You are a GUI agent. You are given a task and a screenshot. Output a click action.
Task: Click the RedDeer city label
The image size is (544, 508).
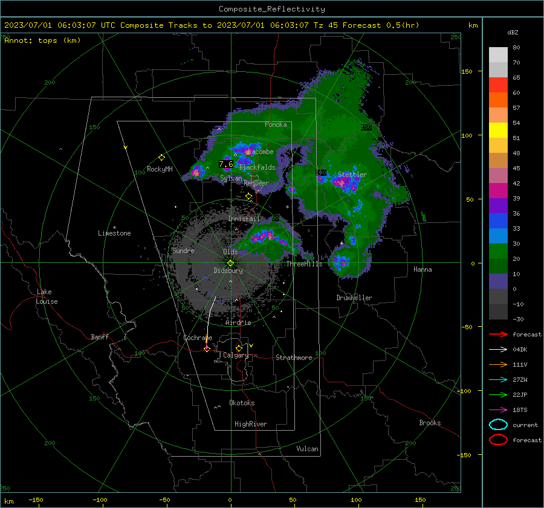click(x=256, y=183)
